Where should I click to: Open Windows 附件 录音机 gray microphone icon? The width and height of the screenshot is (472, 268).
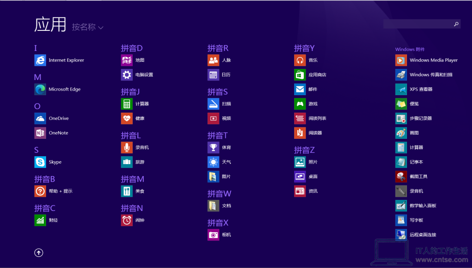[401, 191]
